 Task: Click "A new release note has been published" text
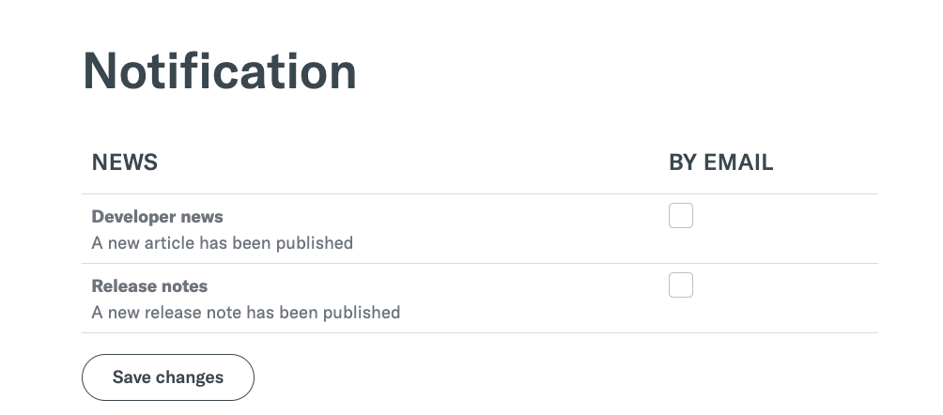coord(245,313)
